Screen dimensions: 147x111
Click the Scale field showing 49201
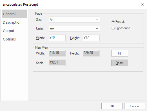click(57, 63)
